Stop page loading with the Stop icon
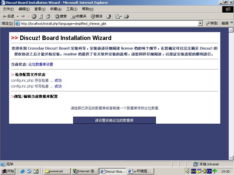Screen dimensions: 234x175 (x=34, y=16)
